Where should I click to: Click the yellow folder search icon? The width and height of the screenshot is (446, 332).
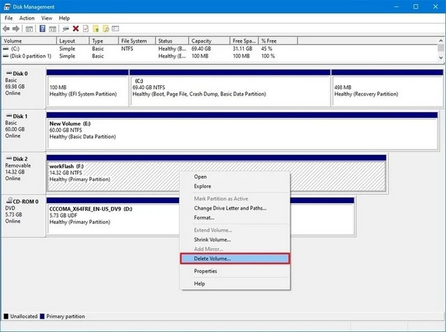pos(106,29)
